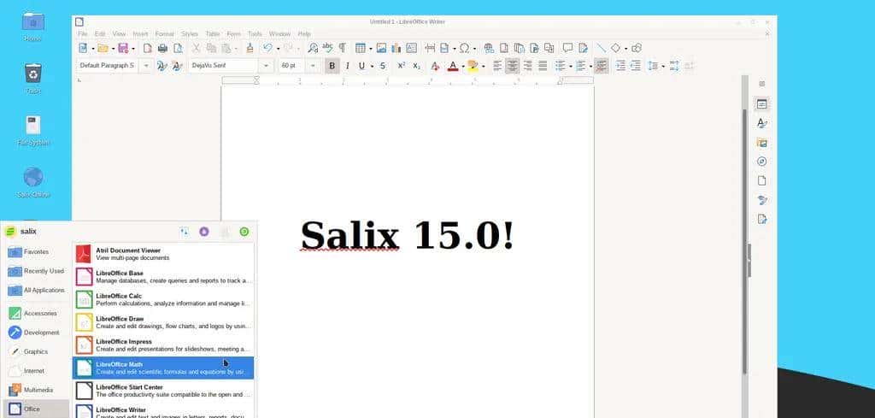Click the diamond Basic Shapes icon

(x=615, y=48)
